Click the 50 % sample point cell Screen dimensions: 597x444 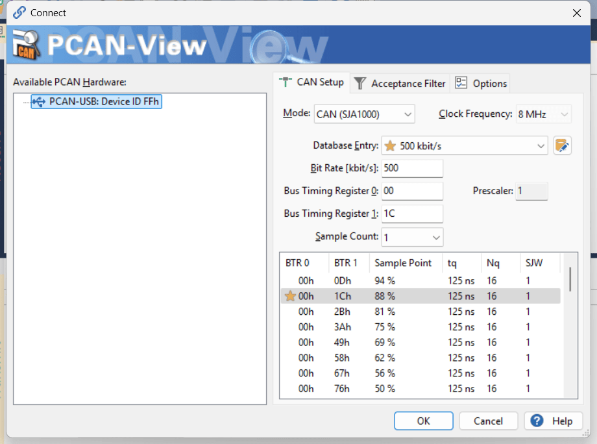(385, 388)
